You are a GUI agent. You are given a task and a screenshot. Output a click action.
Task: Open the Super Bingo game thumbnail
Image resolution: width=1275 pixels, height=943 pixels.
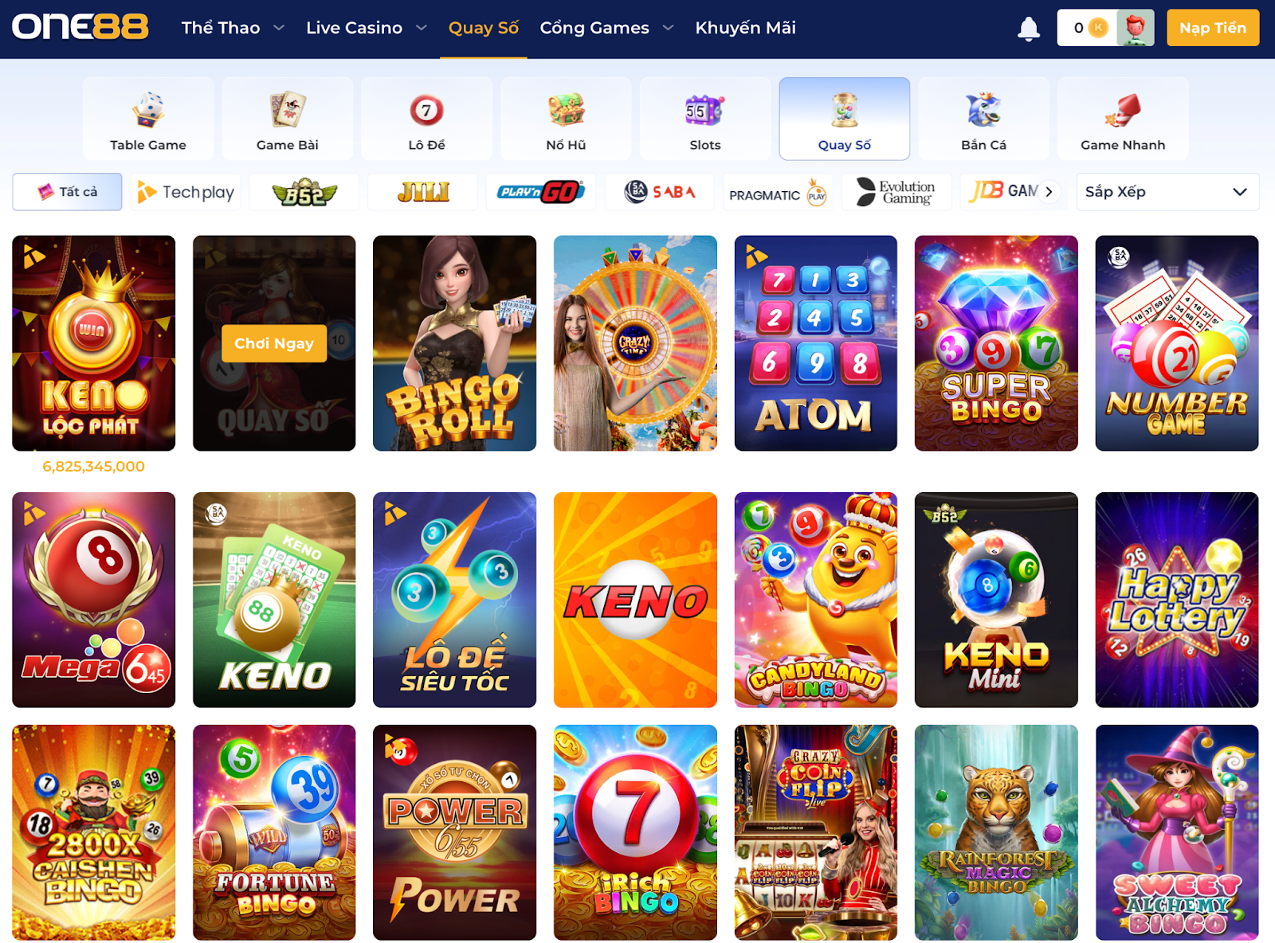(996, 343)
